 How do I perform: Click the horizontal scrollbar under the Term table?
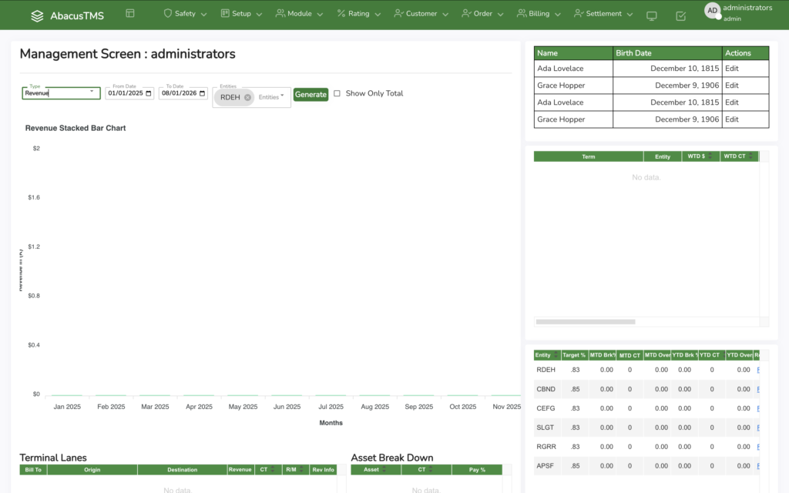586,322
